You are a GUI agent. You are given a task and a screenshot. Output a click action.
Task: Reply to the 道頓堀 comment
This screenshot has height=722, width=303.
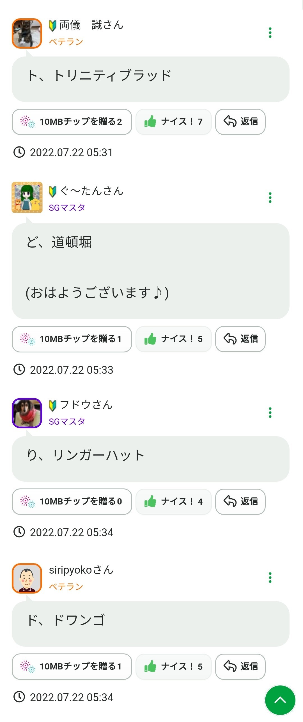240,339
